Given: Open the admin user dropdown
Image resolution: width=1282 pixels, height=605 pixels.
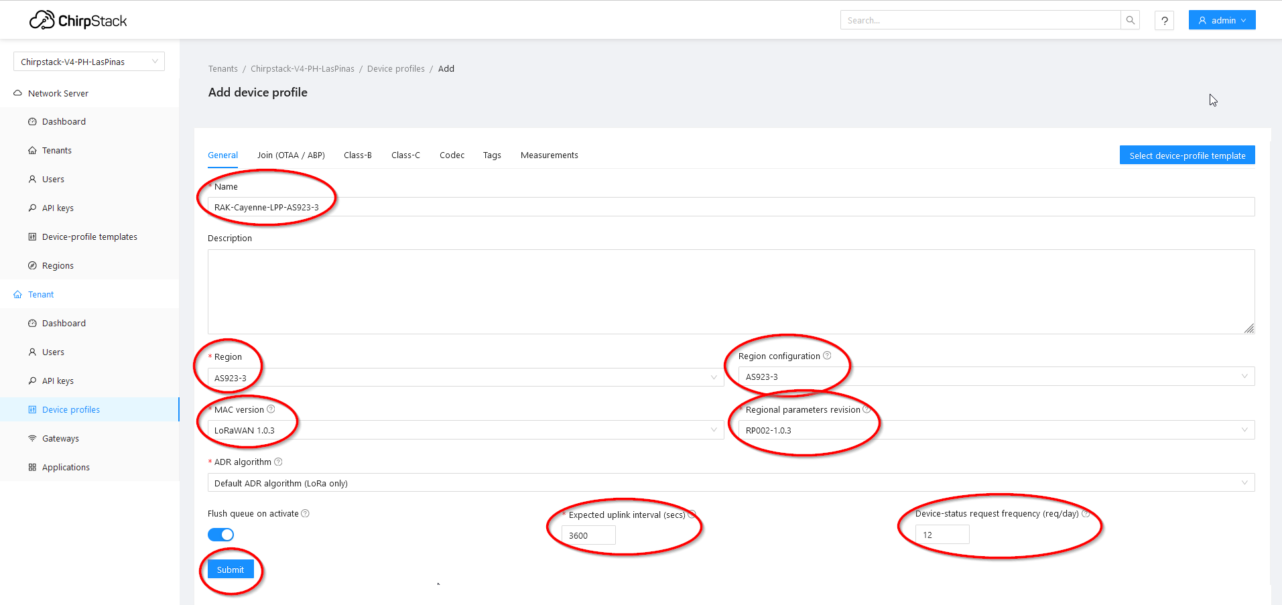Looking at the screenshot, I should (1222, 20).
